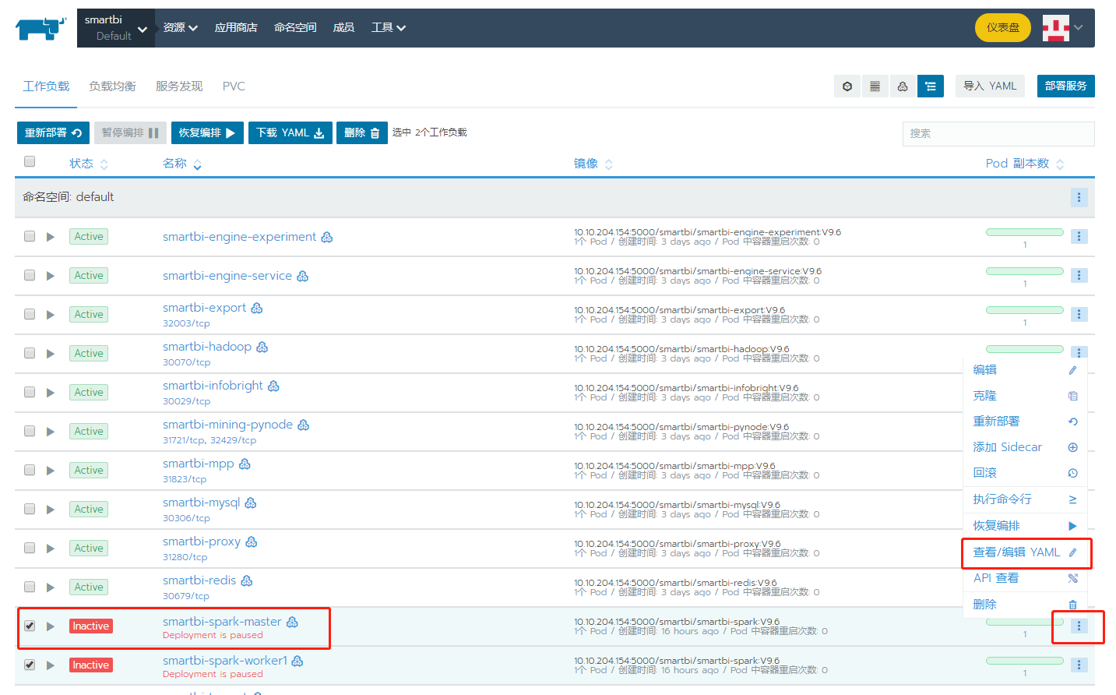Open the 资源 dropdown menu
The height and width of the screenshot is (695, 1116).
[x=180, y=28]
